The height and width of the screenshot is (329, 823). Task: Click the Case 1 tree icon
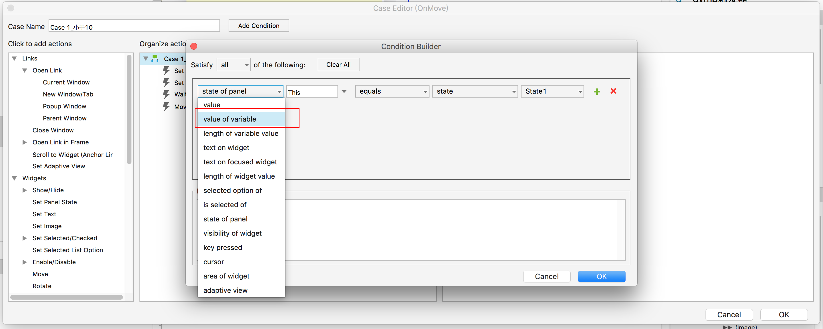pyautogui.click(x=155, y=59)
